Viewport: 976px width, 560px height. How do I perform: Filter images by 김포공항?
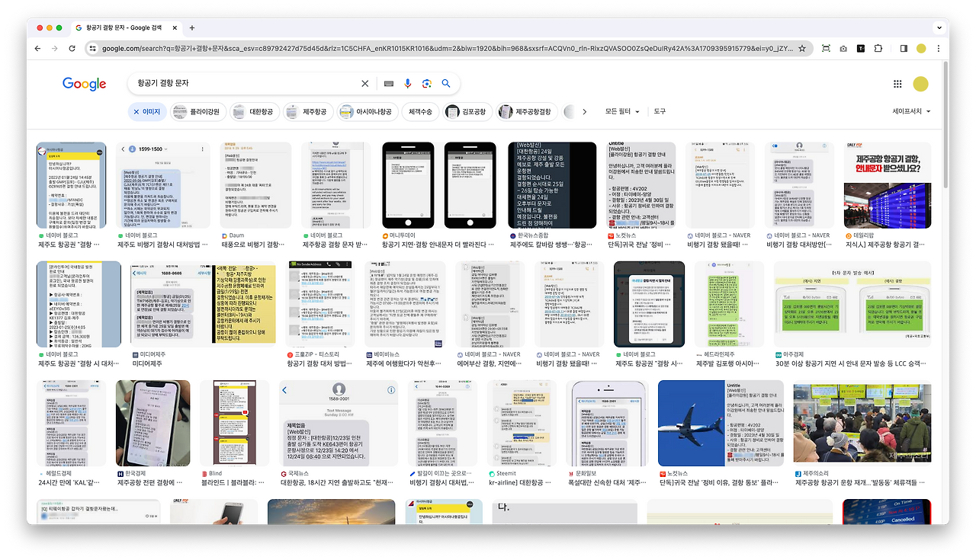point(467,111)
